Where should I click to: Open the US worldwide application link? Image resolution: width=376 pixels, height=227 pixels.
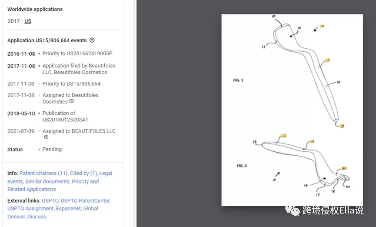[x=28, y=21]
